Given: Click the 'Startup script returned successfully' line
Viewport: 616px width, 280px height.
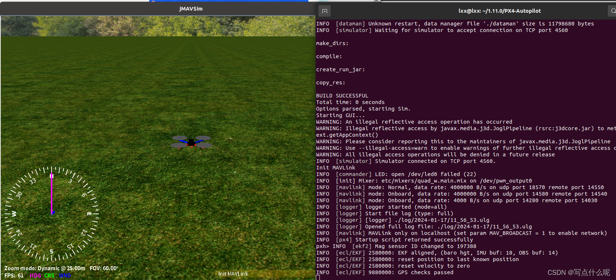Looking at the screenshot, I should tap(395, 240).
